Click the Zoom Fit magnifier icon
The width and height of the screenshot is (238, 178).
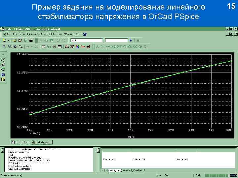[20, 46]
